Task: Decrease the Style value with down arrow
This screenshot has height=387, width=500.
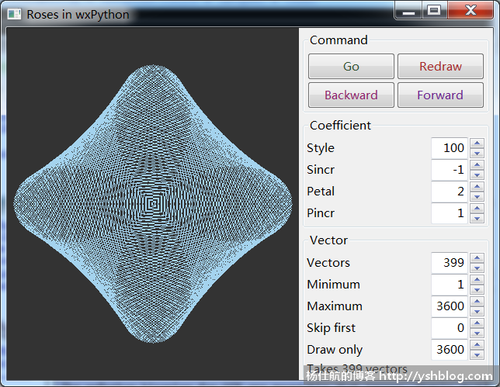Action: click(x=477, y=154)
